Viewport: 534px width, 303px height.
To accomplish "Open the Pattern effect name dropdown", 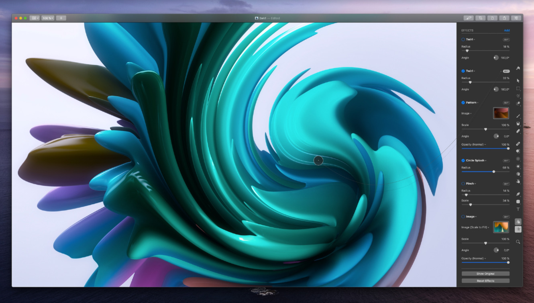I will 472,102.
